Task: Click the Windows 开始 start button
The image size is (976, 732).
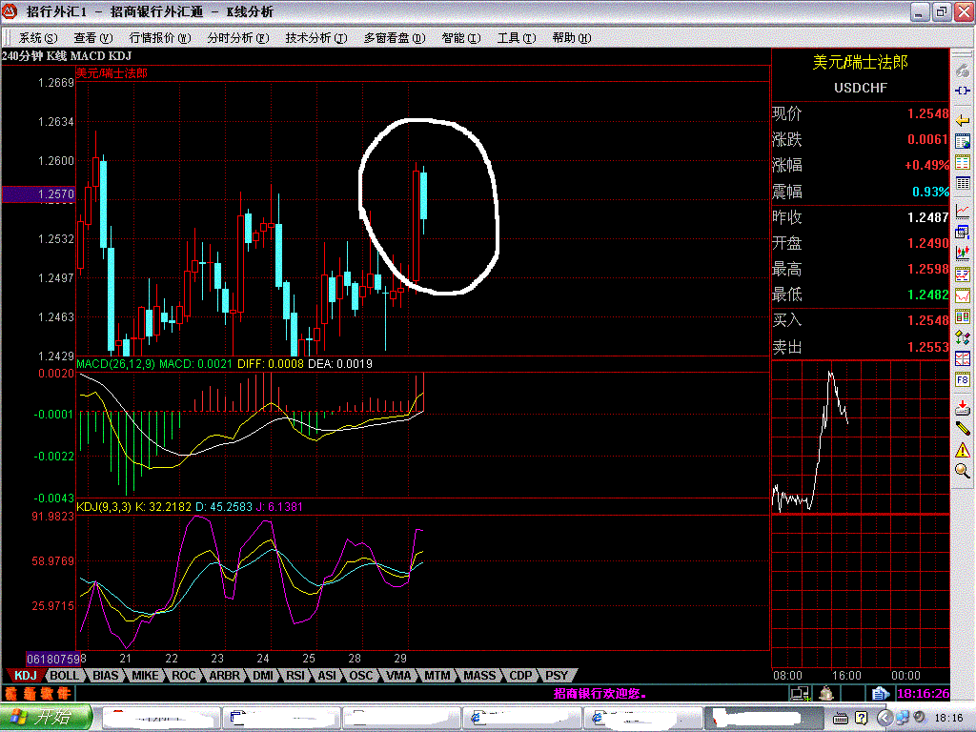Action: [46, 717]
